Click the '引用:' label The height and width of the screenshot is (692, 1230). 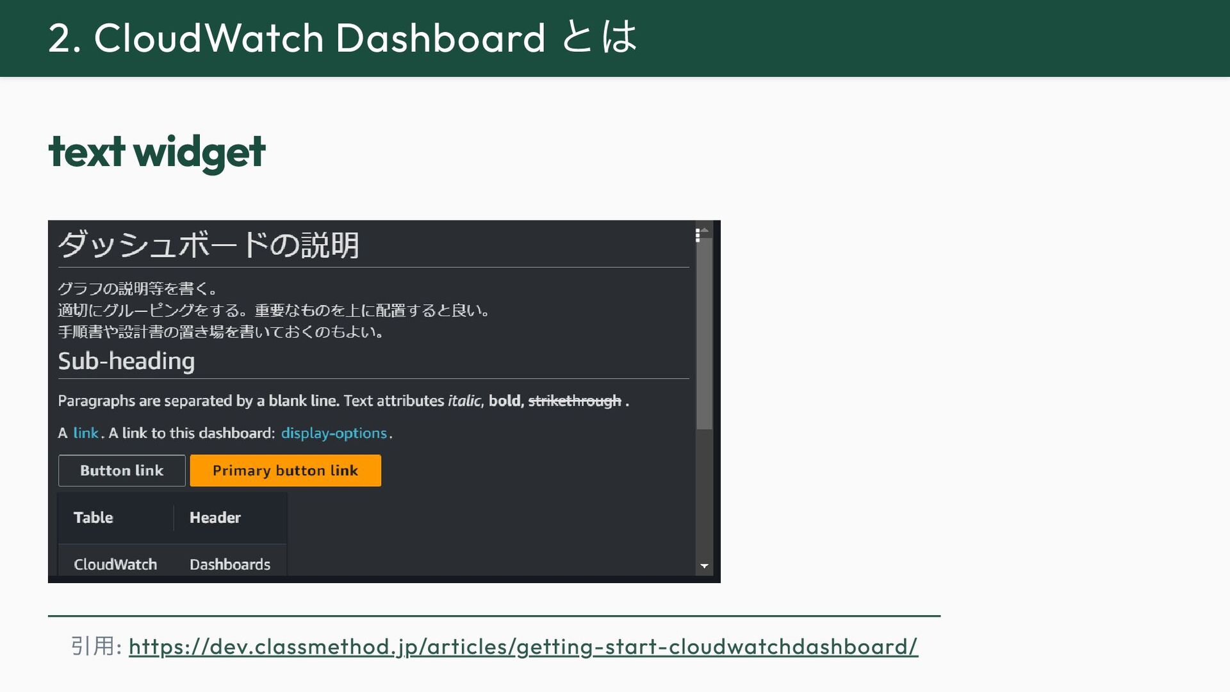coord(96,646)
